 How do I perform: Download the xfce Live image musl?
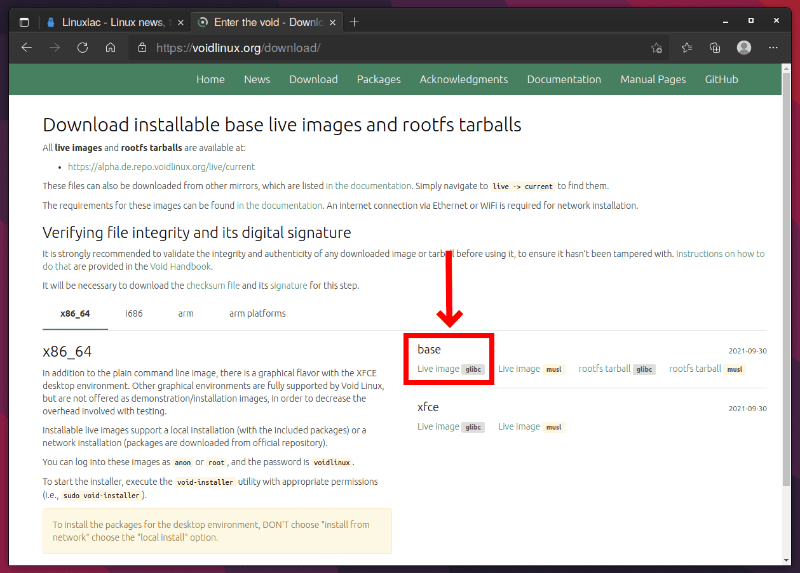[519, 426]
